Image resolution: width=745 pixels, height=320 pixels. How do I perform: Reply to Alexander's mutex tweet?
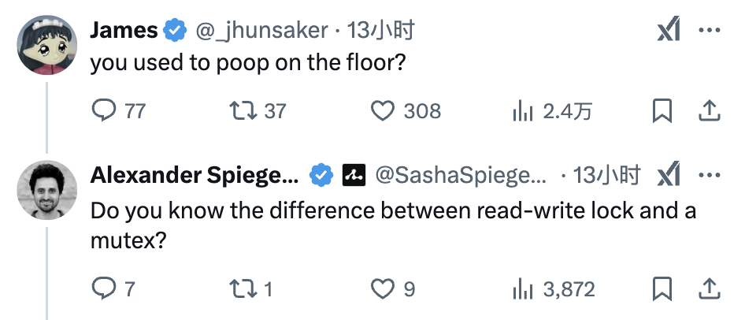pyautogui.click(x=105, y=289)
